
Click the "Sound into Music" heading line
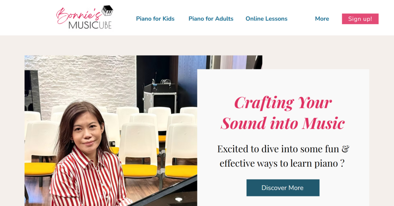tap(283, 123)
